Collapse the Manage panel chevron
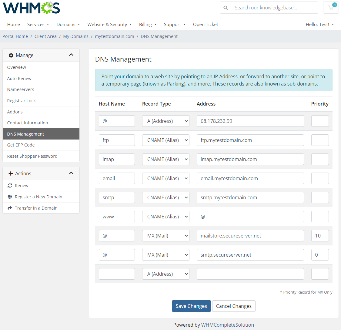 pyautogui.click(x=71, y=55)
